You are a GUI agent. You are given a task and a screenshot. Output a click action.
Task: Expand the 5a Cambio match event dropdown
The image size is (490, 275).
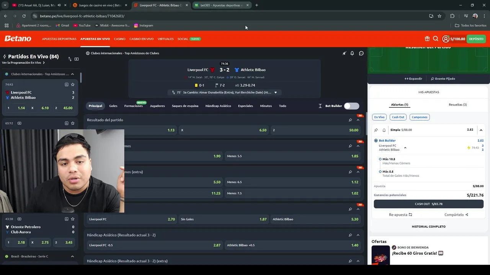275,92
